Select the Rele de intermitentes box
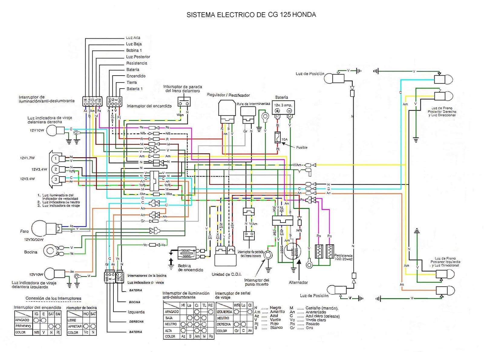Screen dimensions: 484x352 pyautogui.click(x=248, y=115)
